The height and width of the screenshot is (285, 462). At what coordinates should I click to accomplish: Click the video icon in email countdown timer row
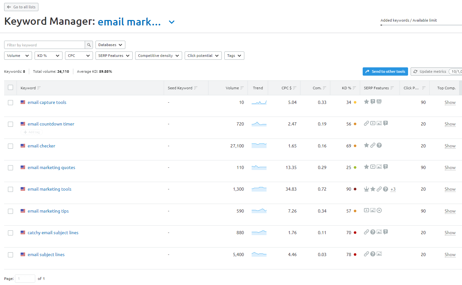(x=373, y=123)
